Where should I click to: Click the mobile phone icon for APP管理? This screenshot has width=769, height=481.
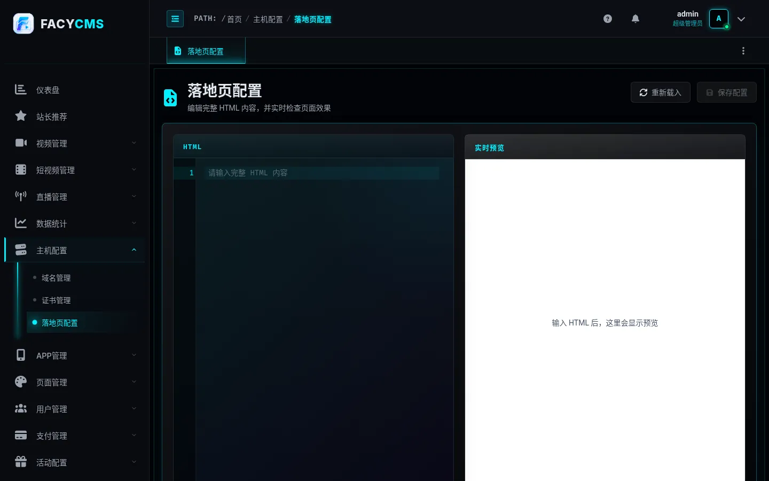(x=21, y=355)
